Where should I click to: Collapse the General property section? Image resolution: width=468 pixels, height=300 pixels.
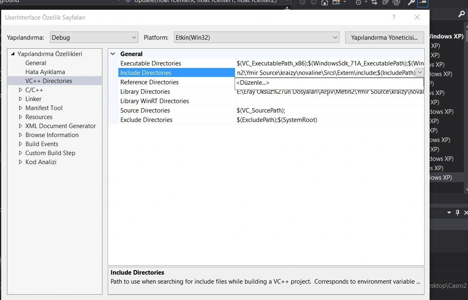click(113, 54)
